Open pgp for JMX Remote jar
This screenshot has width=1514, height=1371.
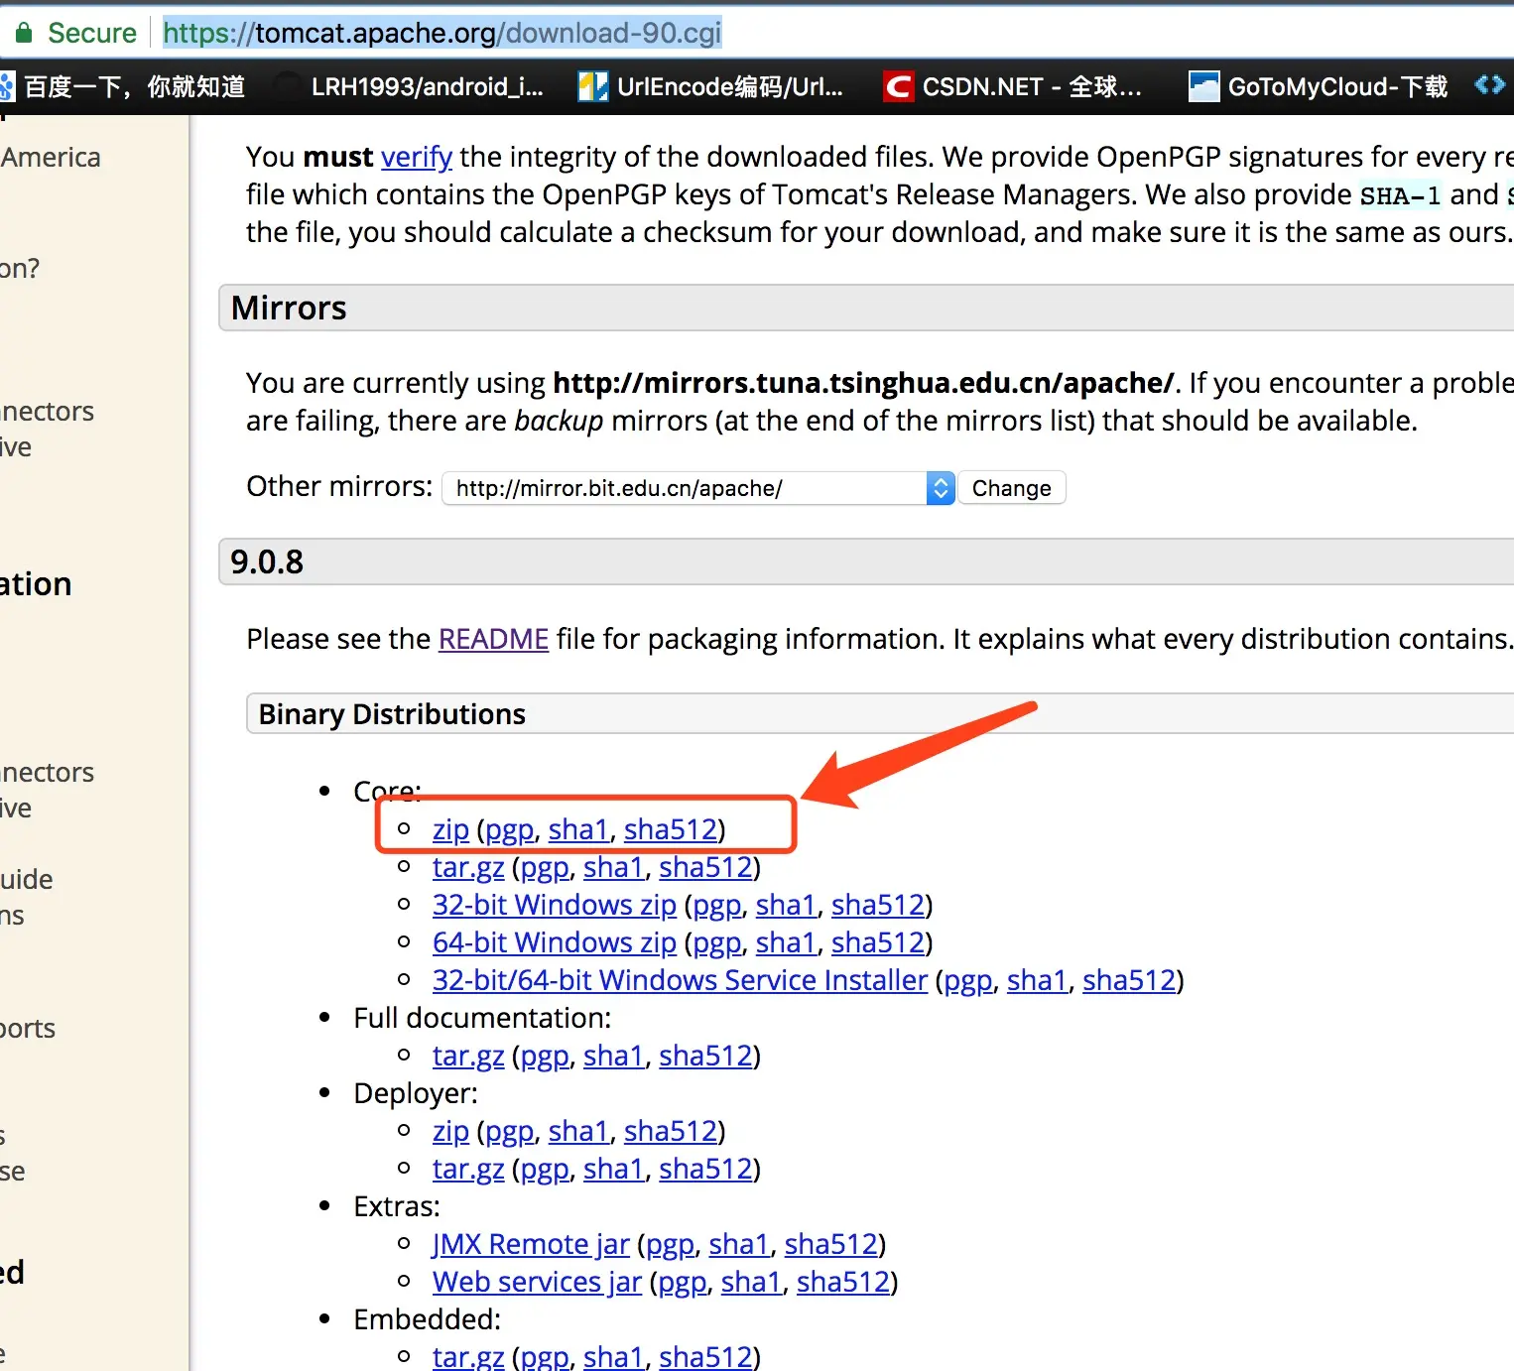[x=670, y=1244]
